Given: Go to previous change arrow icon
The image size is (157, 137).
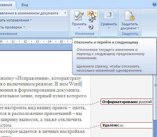Looking at the screenshot, I should [91, 20].
